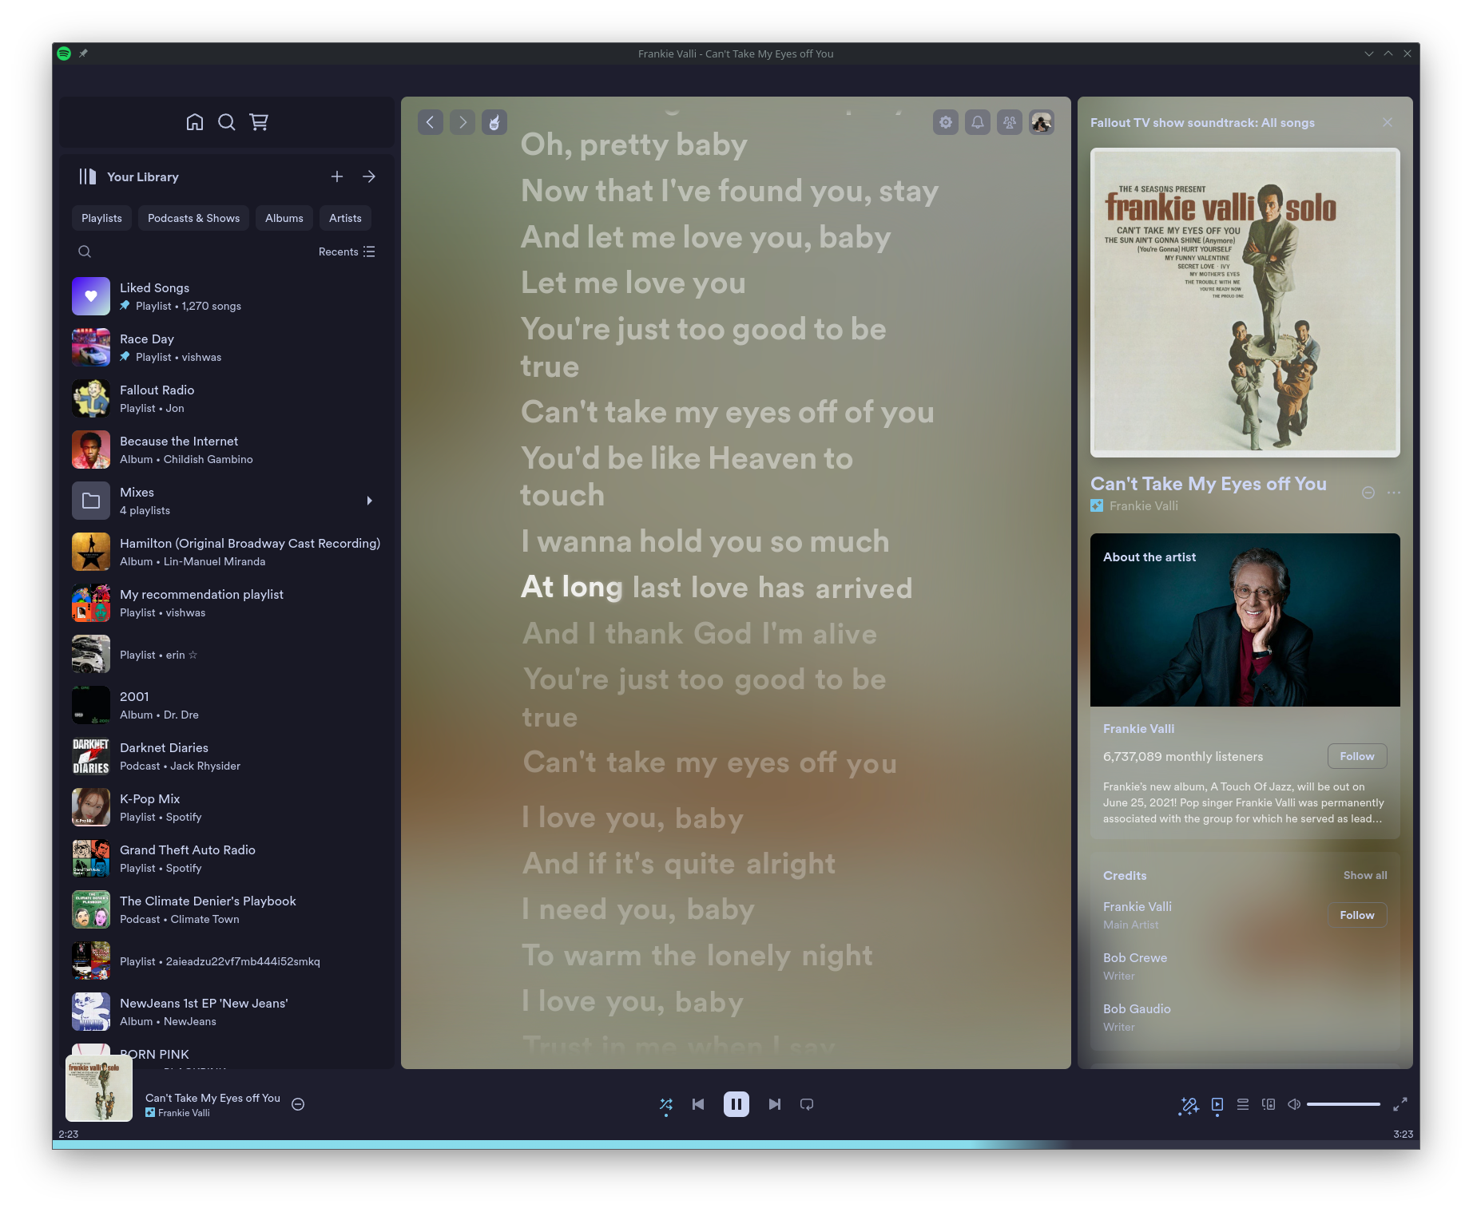Connect to a device
Screen dimensions: 1473x1212
(1269, 1104)
